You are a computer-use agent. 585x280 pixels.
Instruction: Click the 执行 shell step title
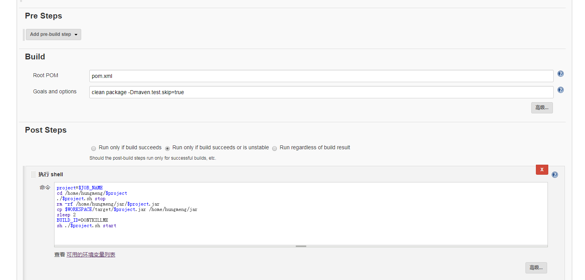(x=51, y=175)
